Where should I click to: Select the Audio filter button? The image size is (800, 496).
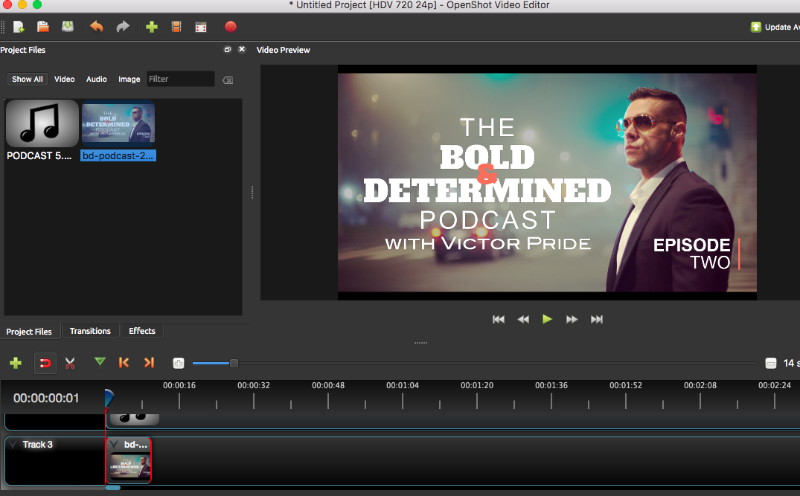pos(96,79)
